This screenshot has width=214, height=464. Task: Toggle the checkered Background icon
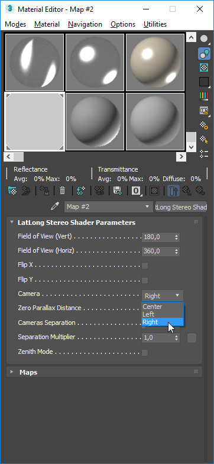(x=204, y=67)
